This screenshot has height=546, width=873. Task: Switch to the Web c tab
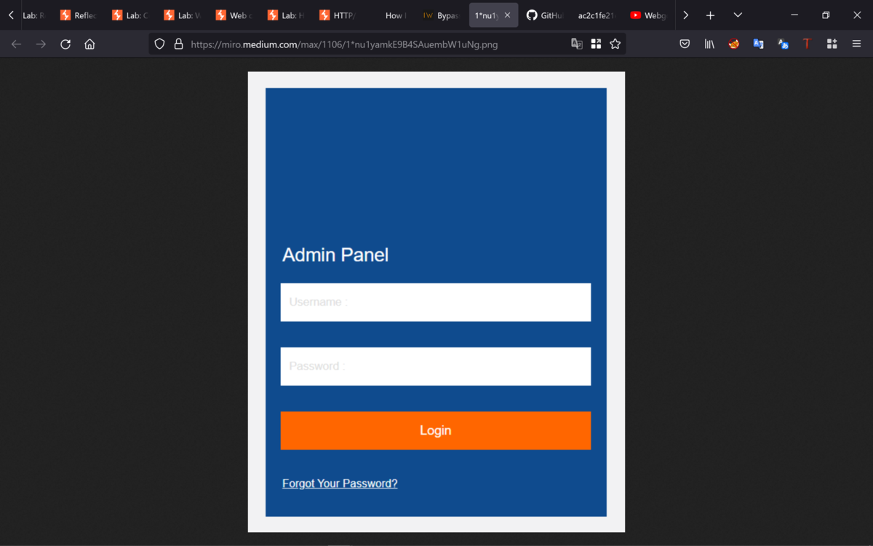(234, 15)
